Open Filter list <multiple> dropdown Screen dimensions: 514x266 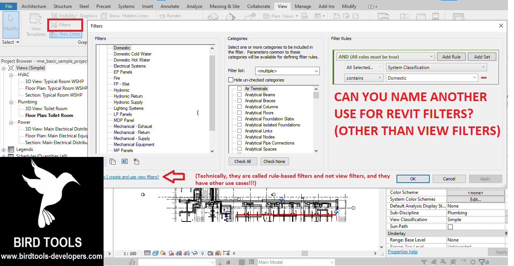[x=287, y=71]
